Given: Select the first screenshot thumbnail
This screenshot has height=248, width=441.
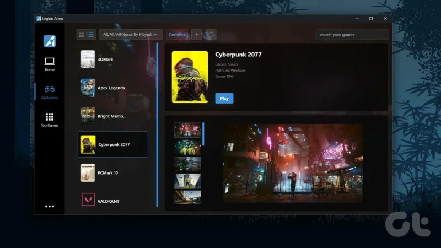Looking at the screenshot, I should pyautogui.click(x=187, y=130).
